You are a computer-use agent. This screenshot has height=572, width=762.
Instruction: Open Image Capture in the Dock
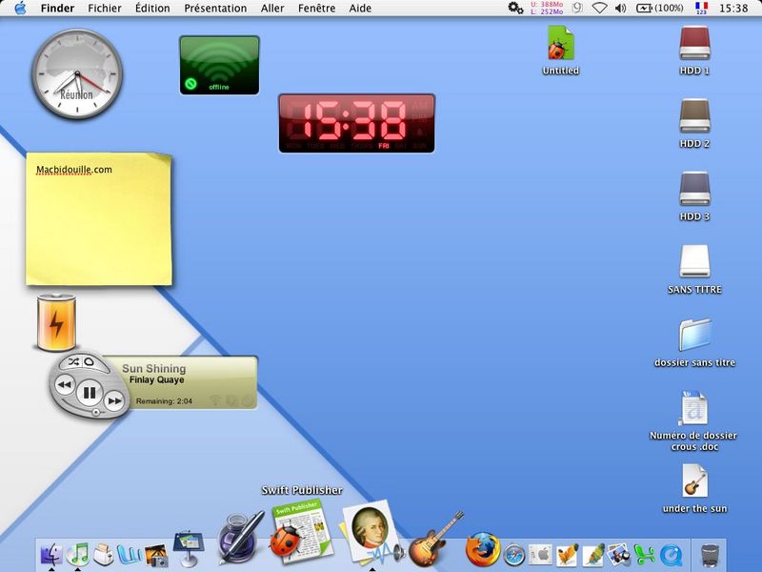pyautogui.click(x=156, y=555)
